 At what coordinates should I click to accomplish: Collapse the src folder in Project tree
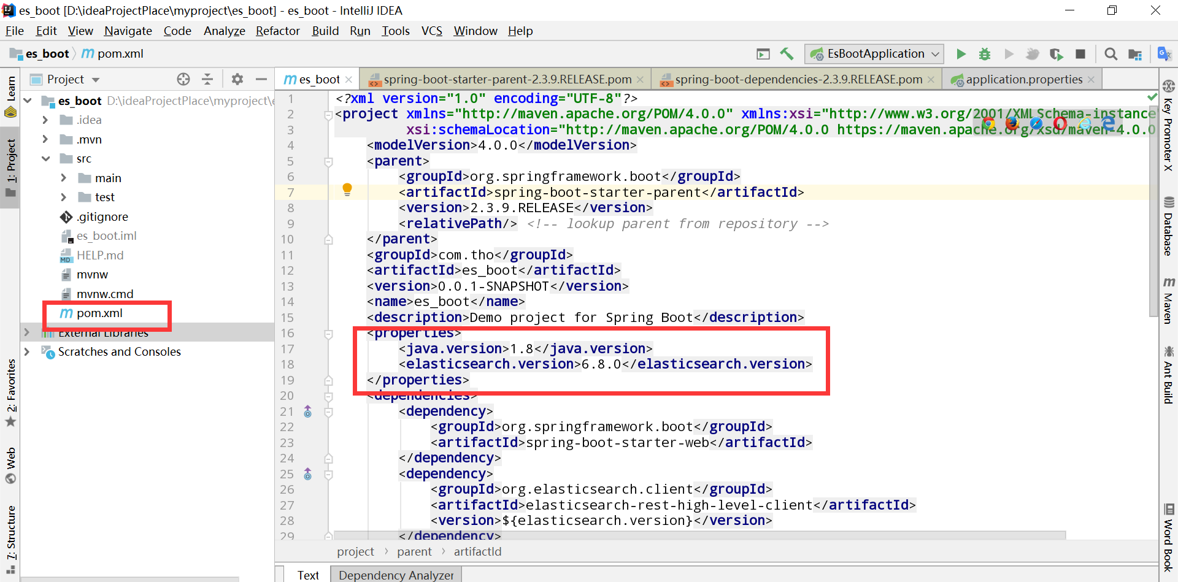pyautogui.click(x=47, y=158)
